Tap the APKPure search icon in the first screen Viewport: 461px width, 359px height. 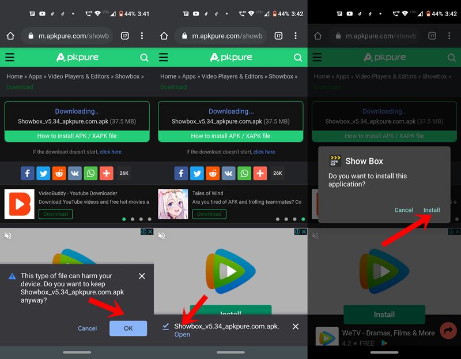[x=144, y=57]
